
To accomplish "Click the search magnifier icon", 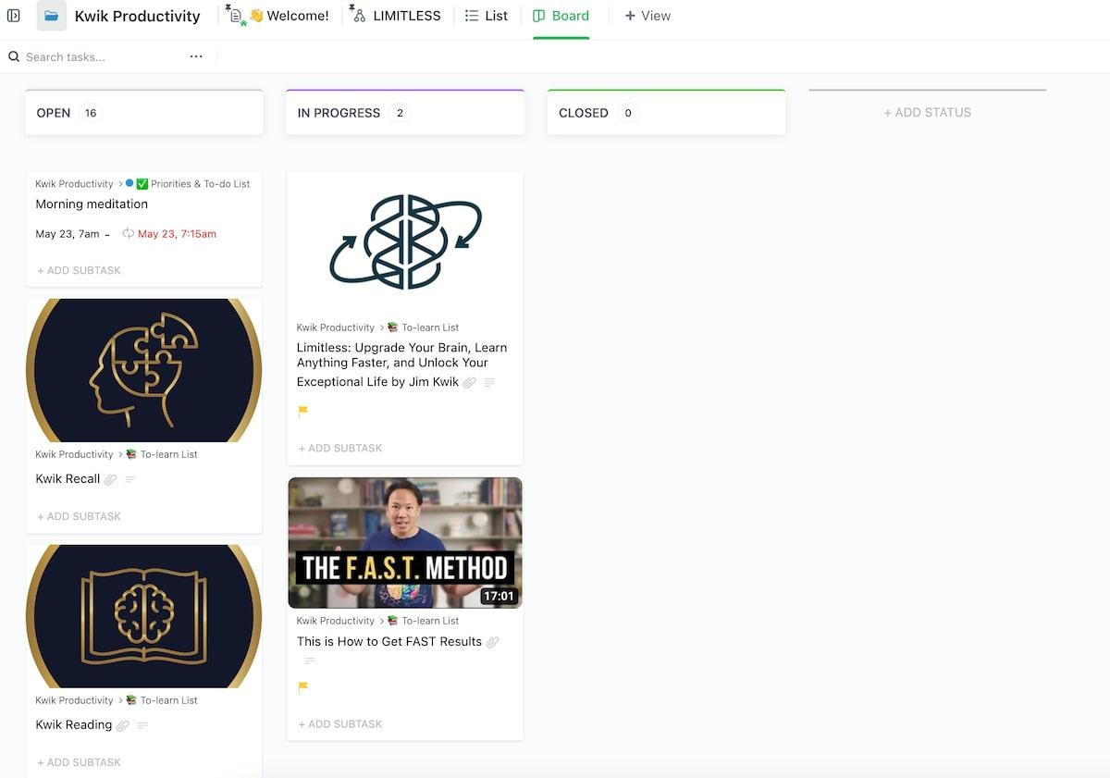I will 14,56.
